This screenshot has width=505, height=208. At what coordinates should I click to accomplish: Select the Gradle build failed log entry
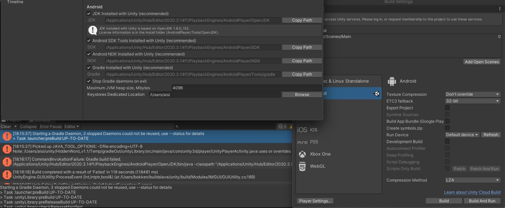[x=146, y=162]
